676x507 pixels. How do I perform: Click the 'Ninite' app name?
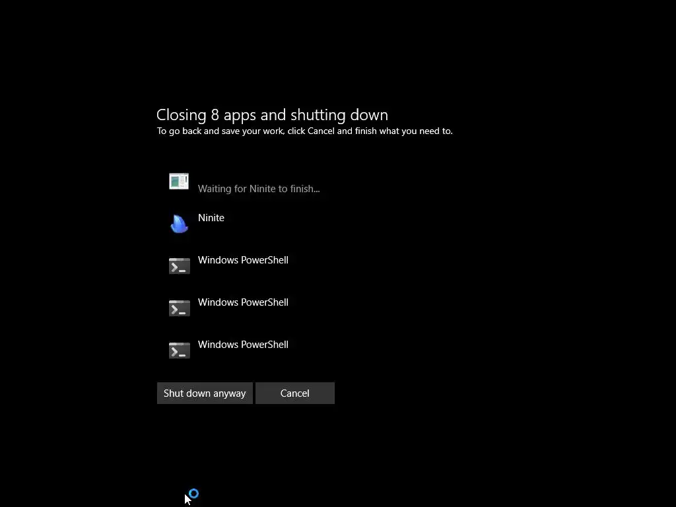coord(211,218)
